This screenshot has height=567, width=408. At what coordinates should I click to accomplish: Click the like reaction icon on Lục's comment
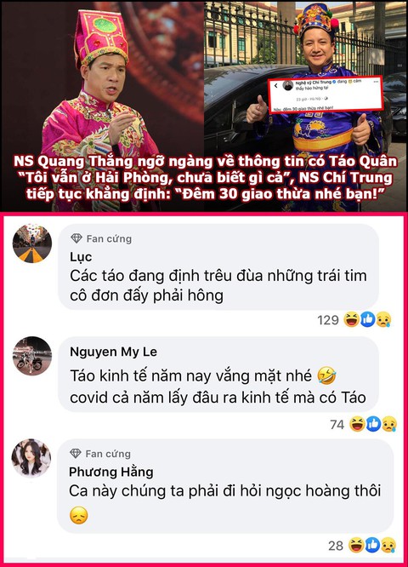pyautogui.click(x=367, y=319)
